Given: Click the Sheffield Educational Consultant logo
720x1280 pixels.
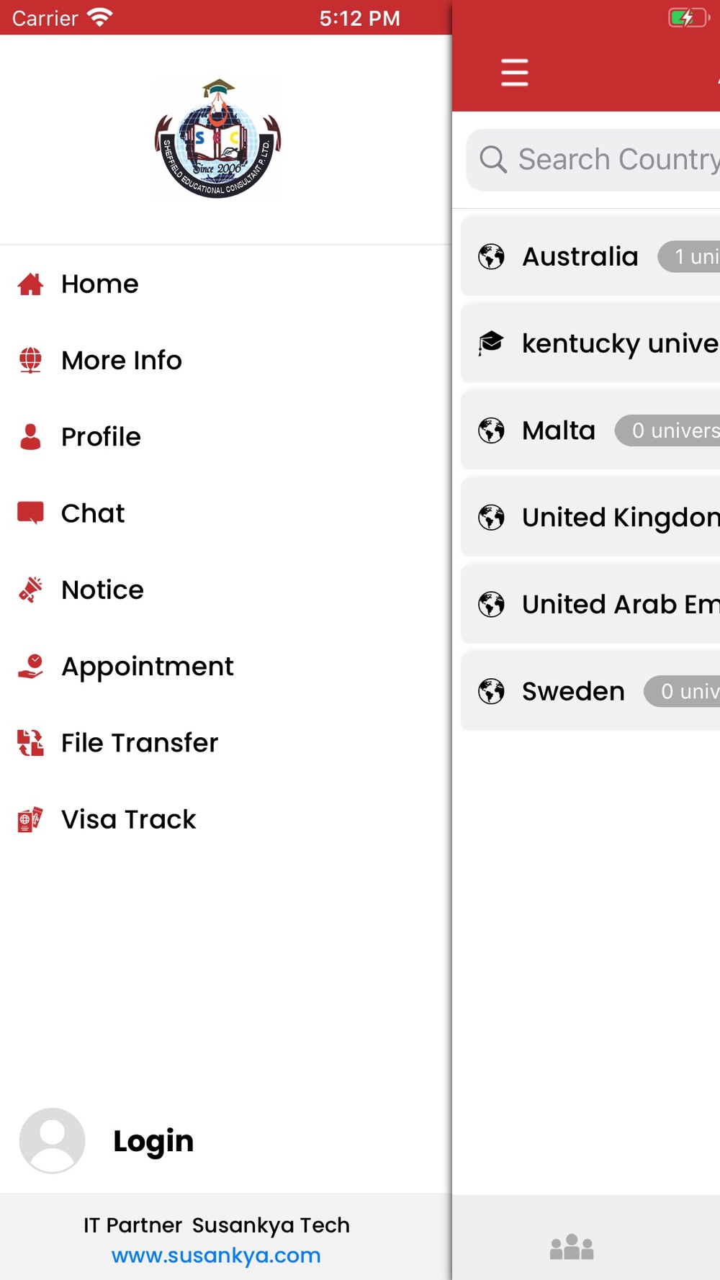Looking at the screenshot, I should pos(218,139).
